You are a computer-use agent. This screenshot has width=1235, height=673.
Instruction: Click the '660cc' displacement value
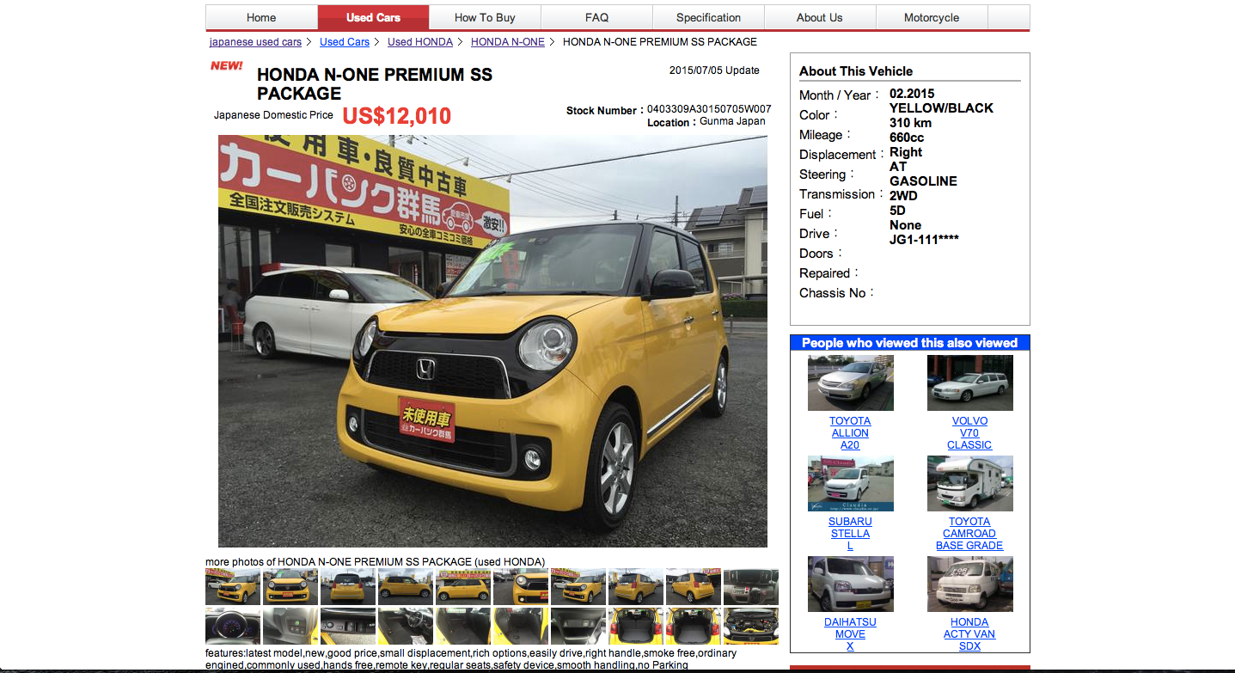coord(907,138)
